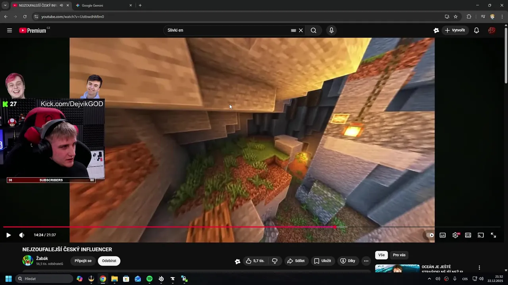Enter fullscreen mode in the player
The width and height of the screenshot is (508, 285).
(493, 235)
